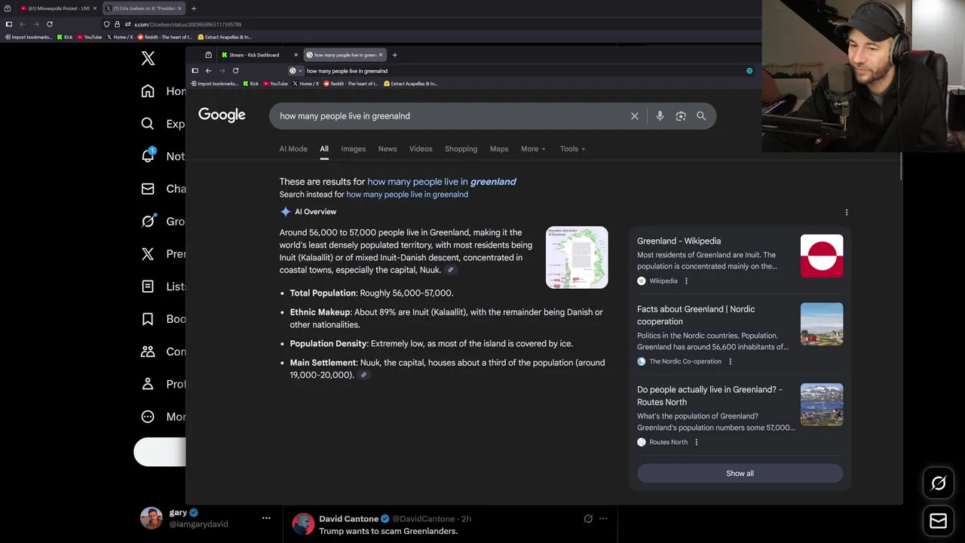Open 'Do people actually live in Greenland?' link
Viewport: 965px width, 543px height.
pos(709,396)
